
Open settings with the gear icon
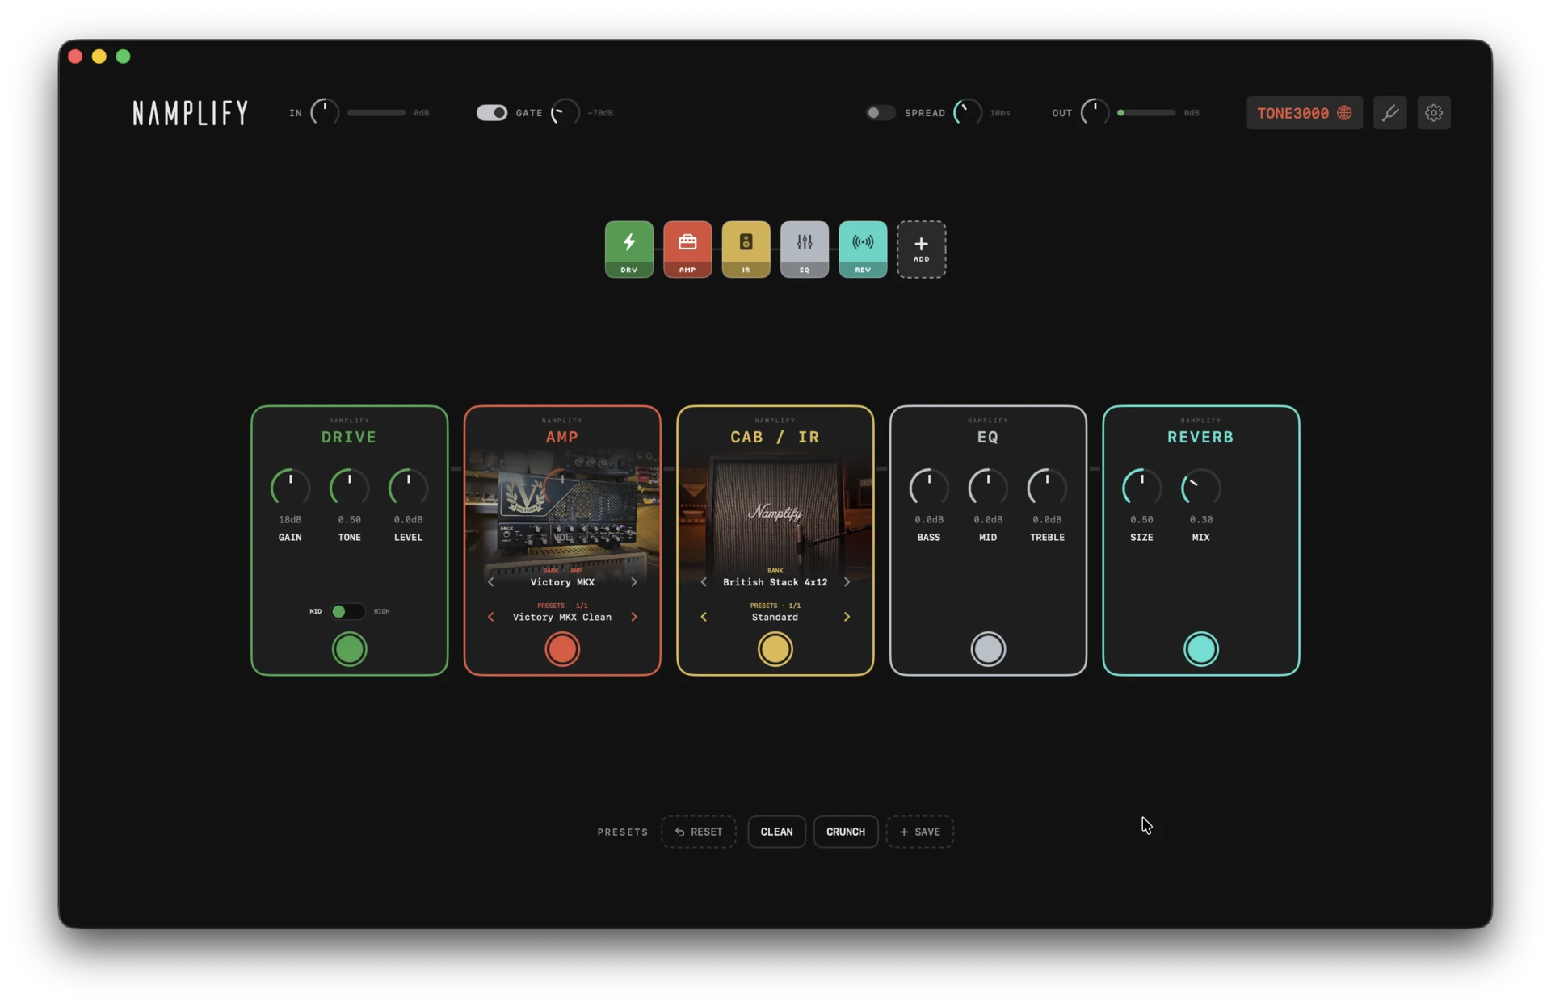(1434, 113)
